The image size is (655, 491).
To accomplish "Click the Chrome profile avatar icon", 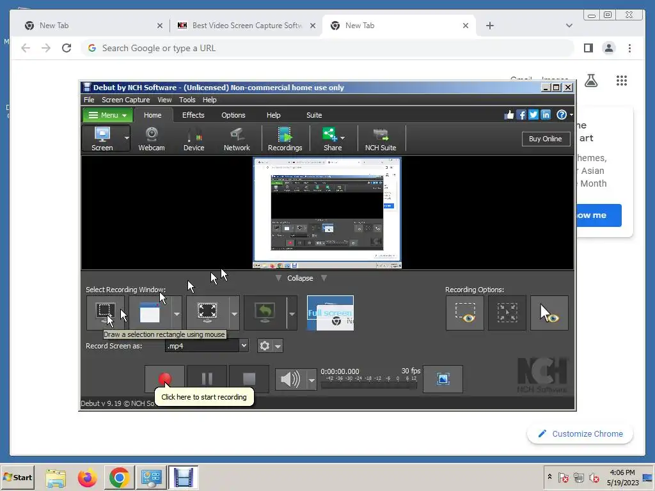I will tap(609, 48).
